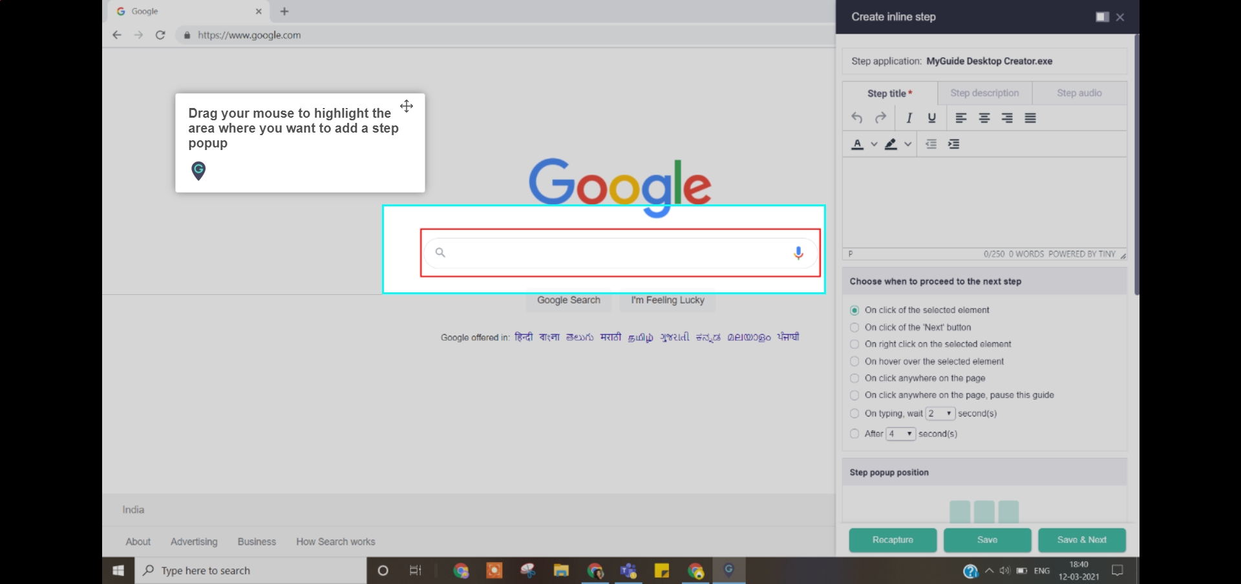Apply italic formatting to step title
This screenshot has height=584, width=1241.
909,118
